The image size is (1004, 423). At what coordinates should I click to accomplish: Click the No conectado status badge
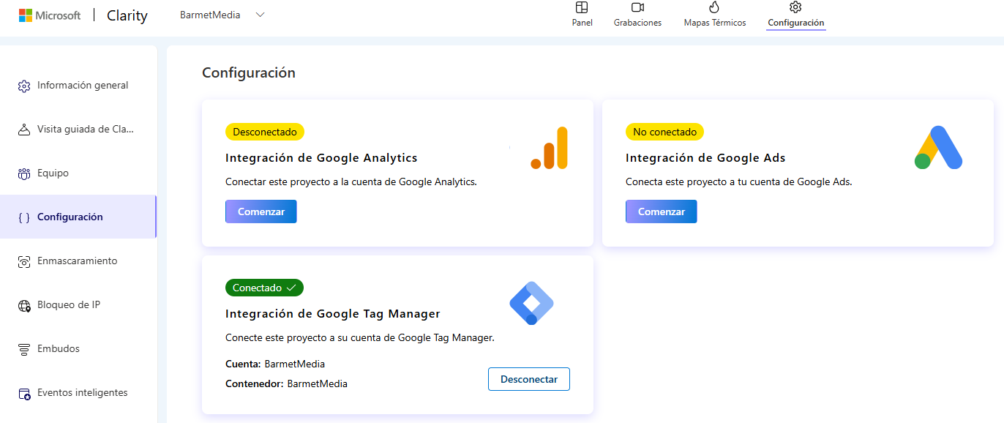pos(664,132)
